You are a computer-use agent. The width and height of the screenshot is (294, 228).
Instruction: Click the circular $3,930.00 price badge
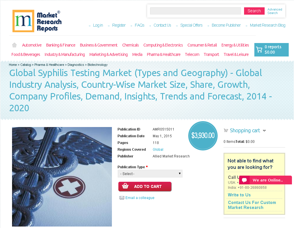click(x=203, y=136)
